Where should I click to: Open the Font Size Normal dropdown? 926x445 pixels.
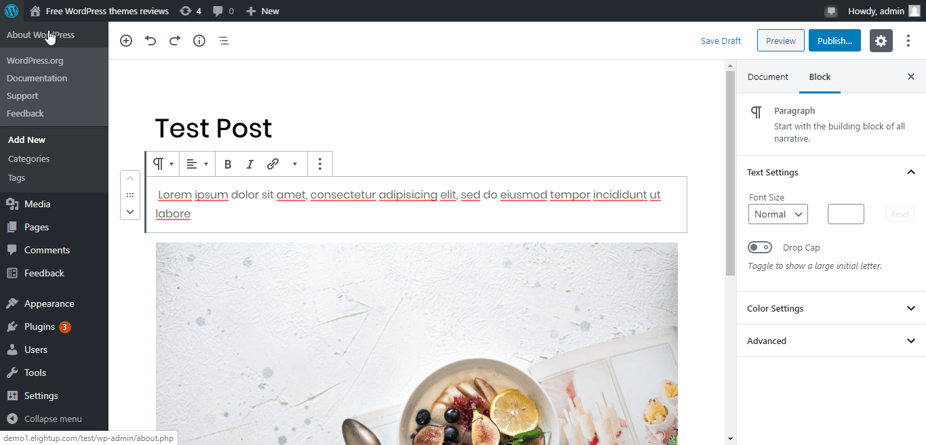coord(778,214)
